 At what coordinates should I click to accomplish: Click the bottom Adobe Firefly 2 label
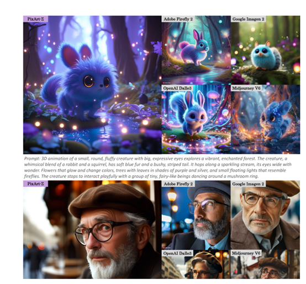[178, 184]
